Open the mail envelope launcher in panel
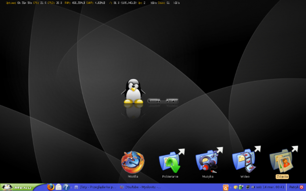 59,187
